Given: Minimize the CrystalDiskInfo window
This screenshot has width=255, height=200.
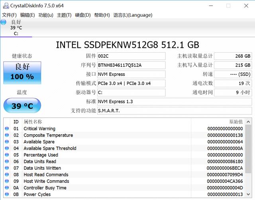Looking at the screenshot, I should (211, 6).
